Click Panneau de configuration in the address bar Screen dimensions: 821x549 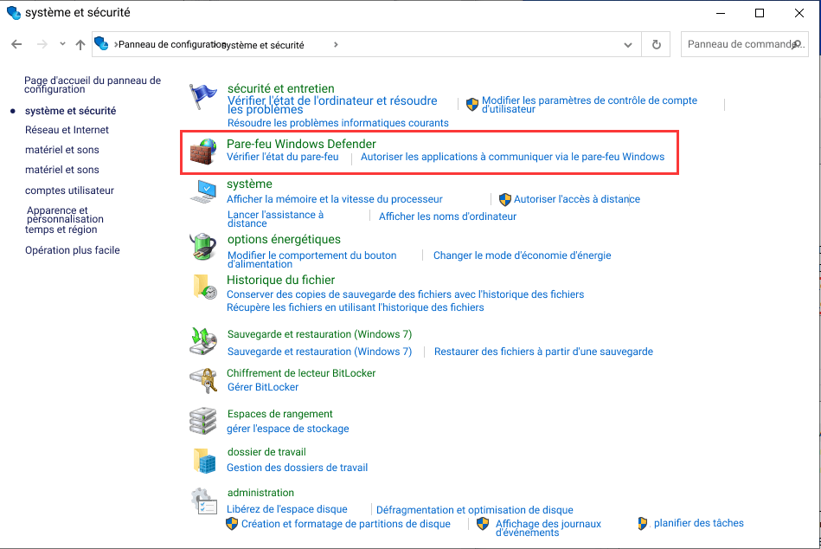coord(170,44)
